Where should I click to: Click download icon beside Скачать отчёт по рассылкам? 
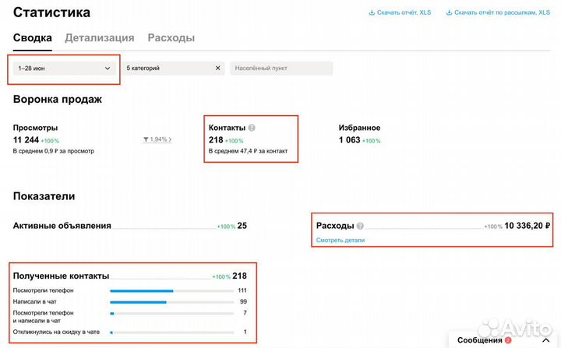pos(449,12)
